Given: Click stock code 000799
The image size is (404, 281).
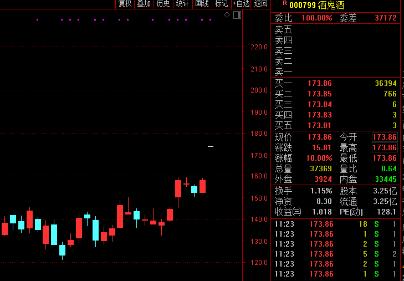Looking at the screenshot, I should tap(303, 5).
